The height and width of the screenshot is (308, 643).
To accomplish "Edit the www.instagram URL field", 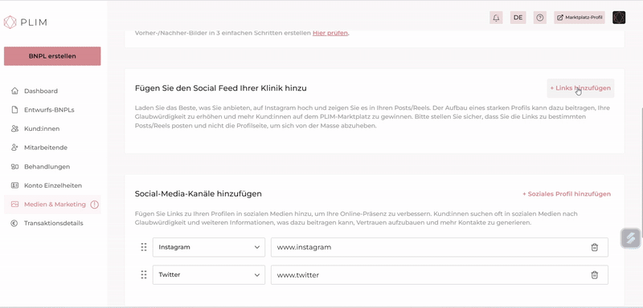I will click(439, 247).
